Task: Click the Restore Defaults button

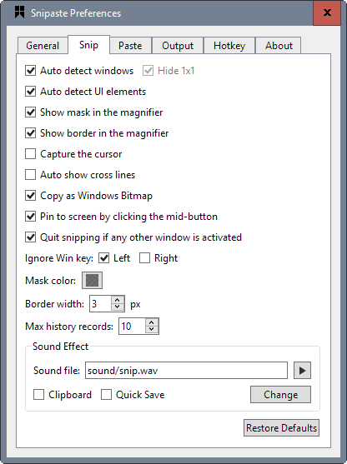Action: (281, 428)
